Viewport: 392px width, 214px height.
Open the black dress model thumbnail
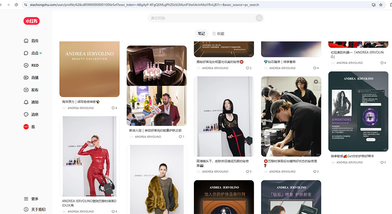(224, 117)
